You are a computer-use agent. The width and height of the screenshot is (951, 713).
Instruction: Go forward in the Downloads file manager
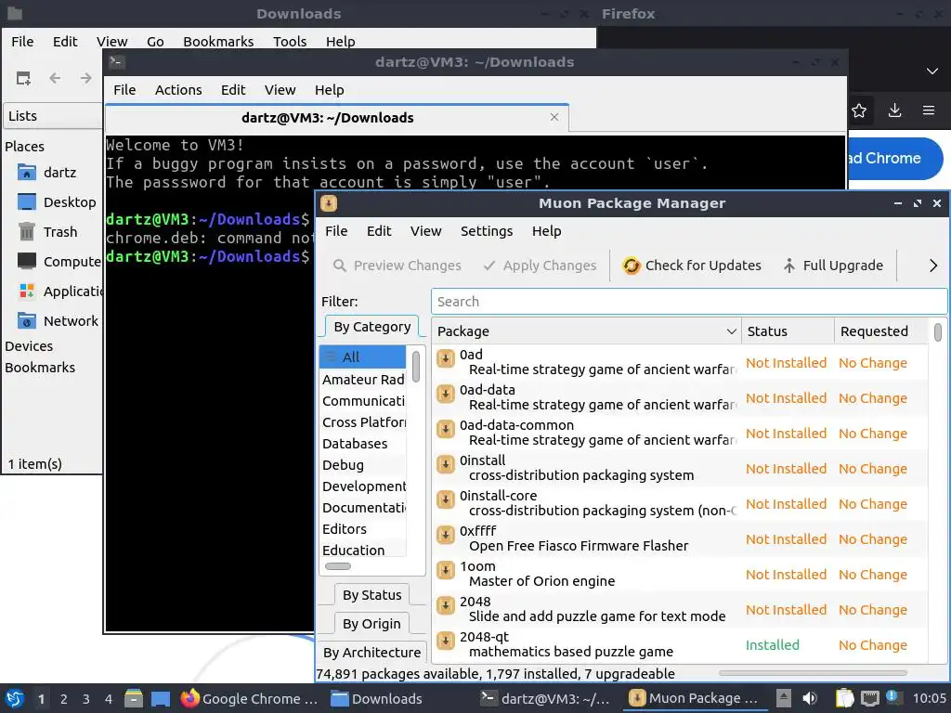(86, 78)
